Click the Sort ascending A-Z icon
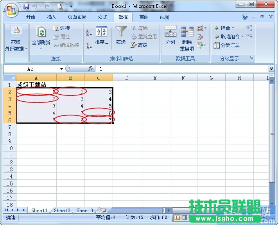 [89, 32]
